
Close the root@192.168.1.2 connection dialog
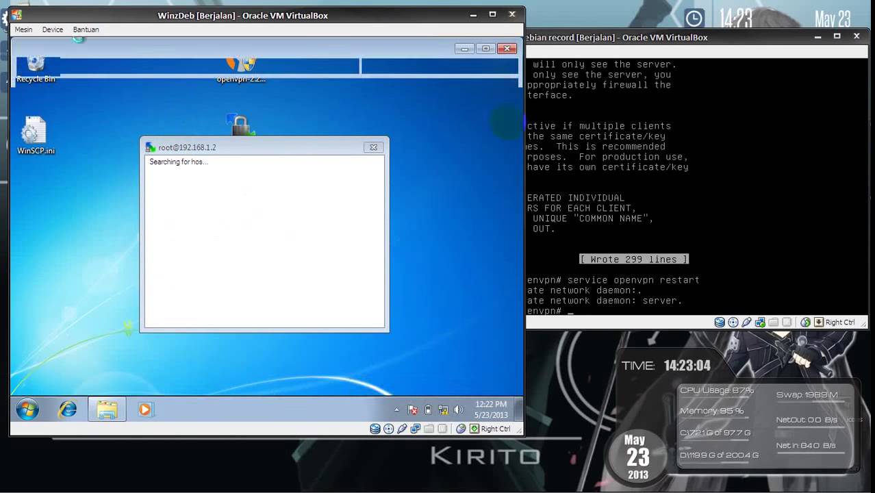[373, 147]
